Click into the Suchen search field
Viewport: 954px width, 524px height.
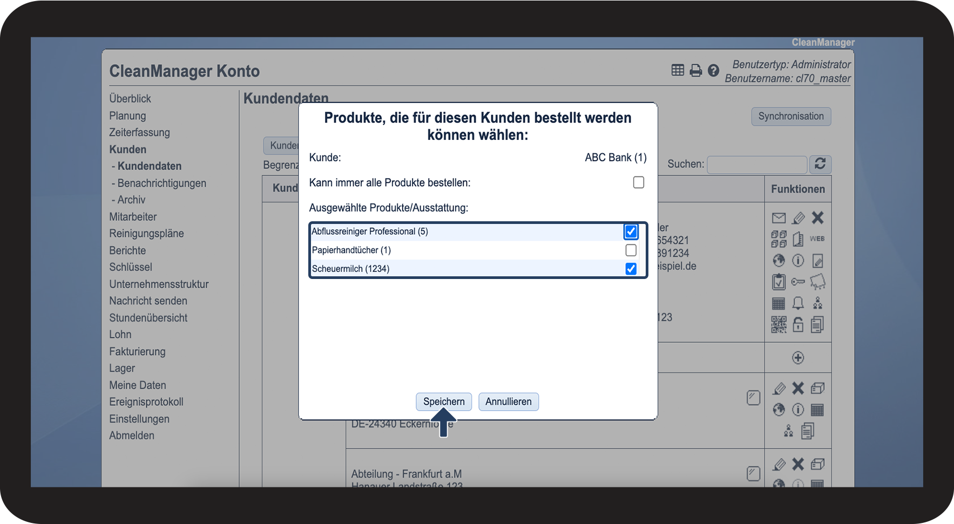[757, 165]
